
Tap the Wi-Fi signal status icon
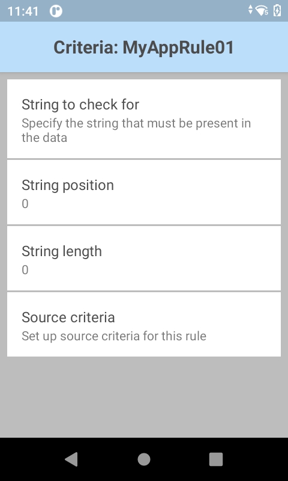pyautogui.click(x=262, y=11)
